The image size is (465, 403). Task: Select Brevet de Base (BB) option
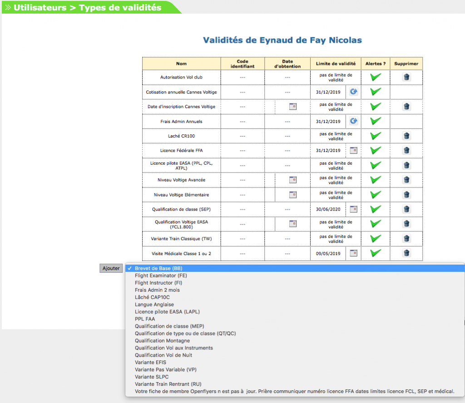click(295, 268)
